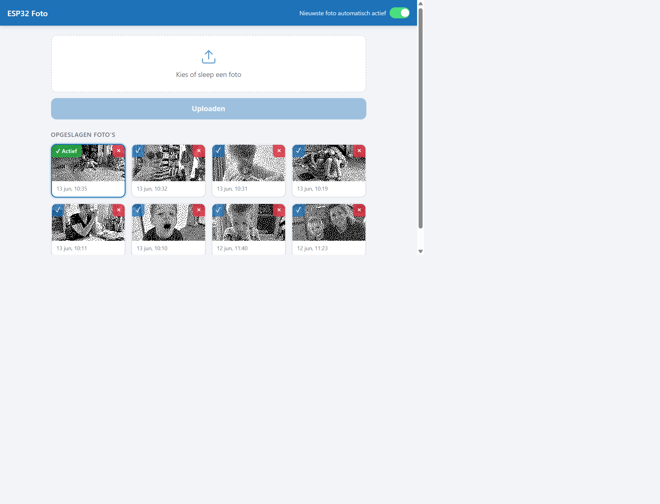This screenshot has width=660, height=504.
Task: Activate the 12 jun, 11:23 photo checkmark
Action: 299,210
